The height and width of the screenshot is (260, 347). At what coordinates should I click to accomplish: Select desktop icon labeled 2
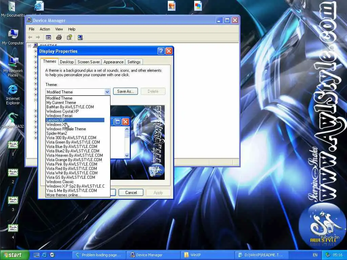pos(13,176)
